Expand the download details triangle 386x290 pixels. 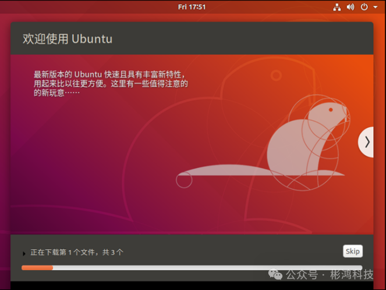(x=24, y=253)
